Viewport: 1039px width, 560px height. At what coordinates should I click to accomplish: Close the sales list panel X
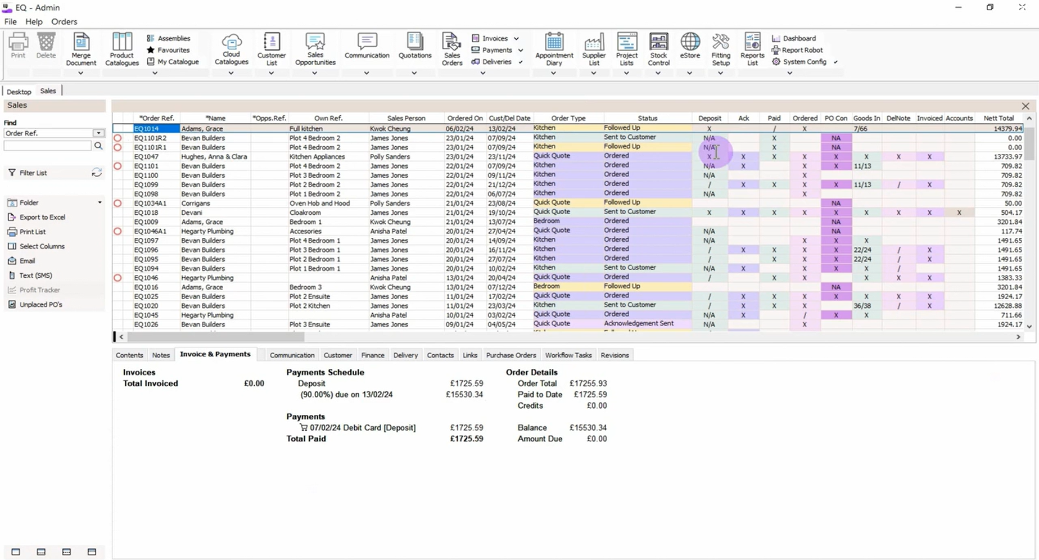1026,106
